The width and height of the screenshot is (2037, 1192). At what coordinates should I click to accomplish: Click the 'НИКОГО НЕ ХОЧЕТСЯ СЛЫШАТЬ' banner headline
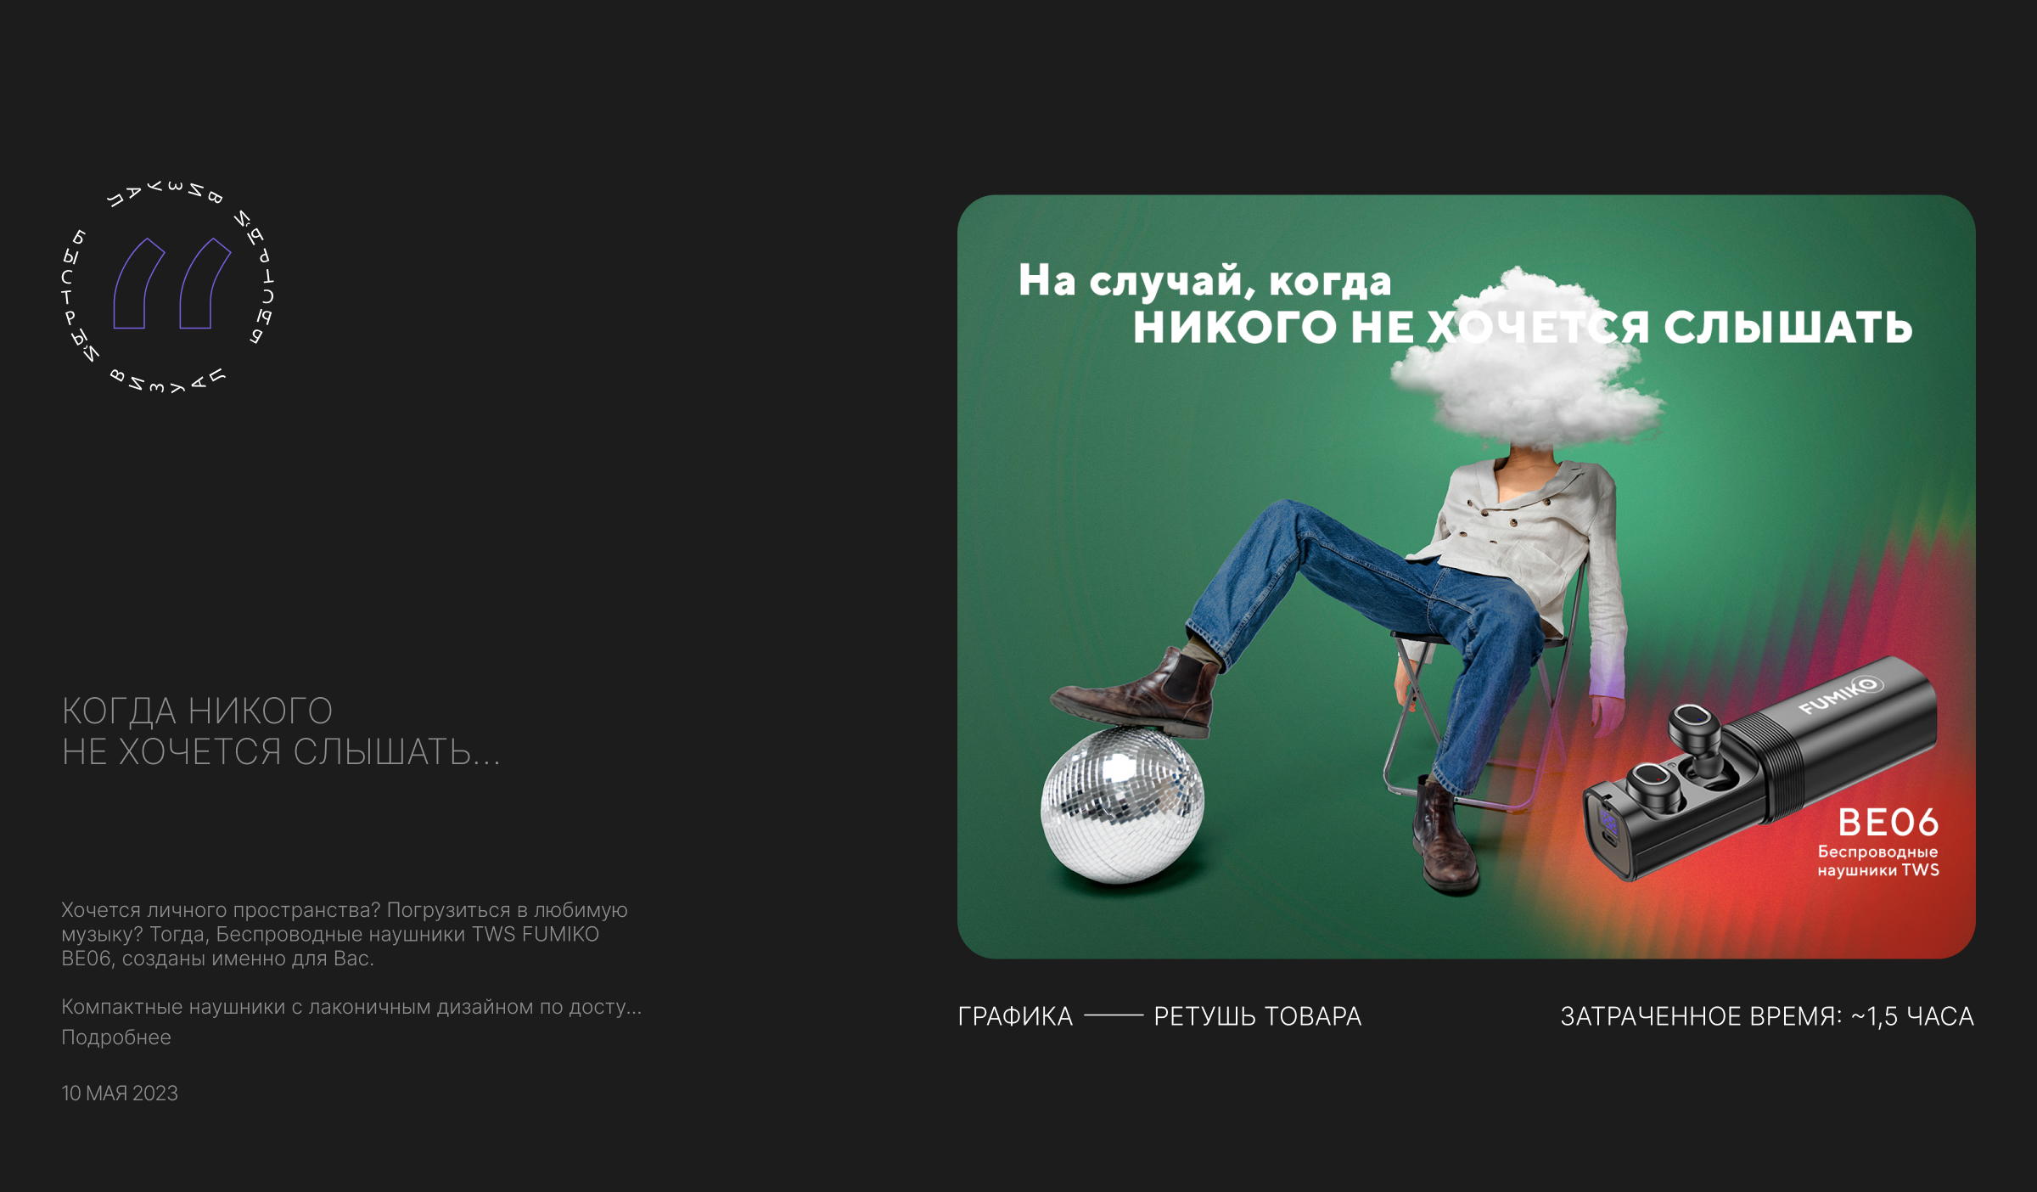(1522, 328)
